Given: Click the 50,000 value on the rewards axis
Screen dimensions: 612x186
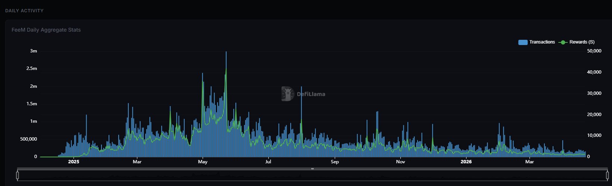Looking at the screenshot, I should coord(594,51).
